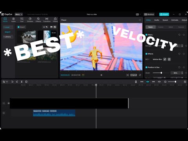
Task: Click the Original ratio button in player
Action: pos(134,75)
